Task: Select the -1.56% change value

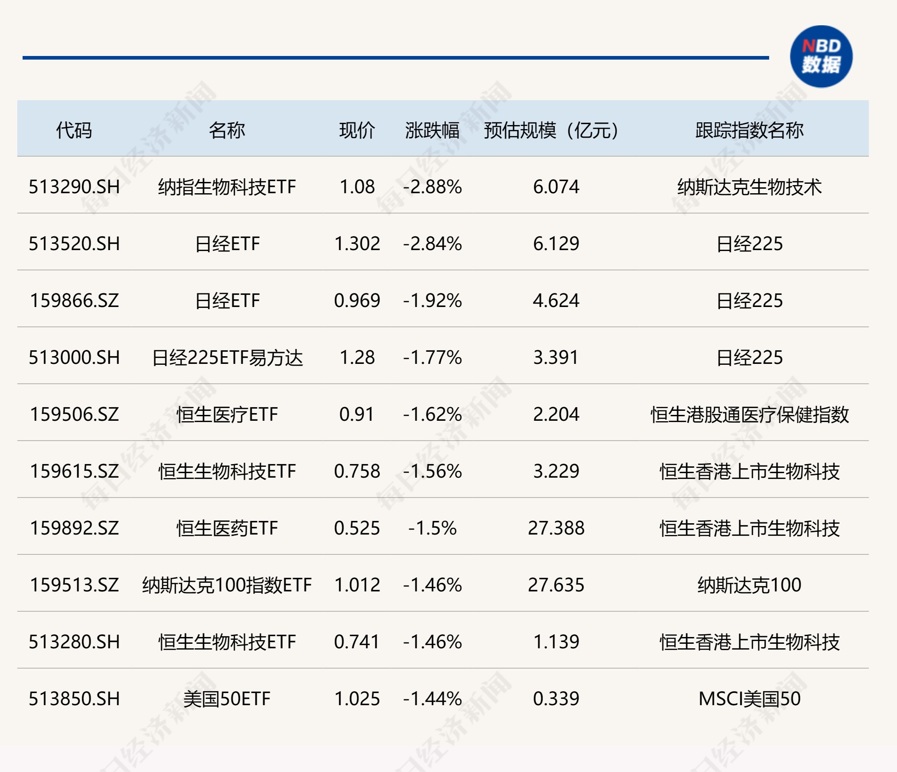Action: (432, 471)
